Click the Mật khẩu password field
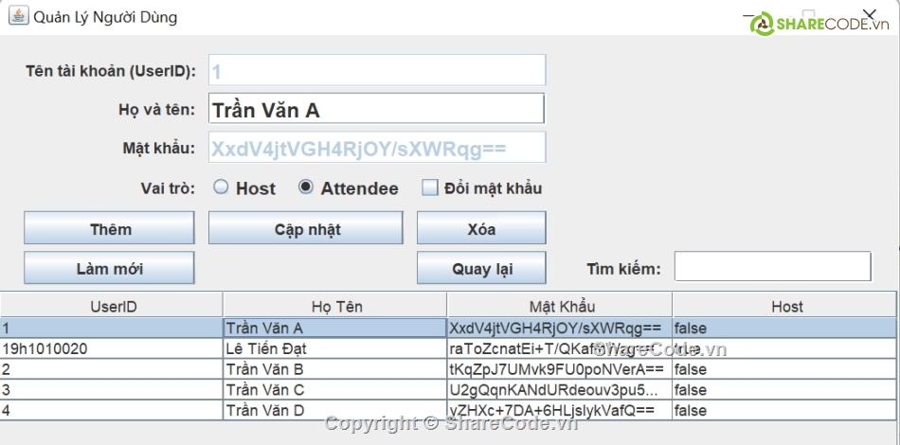The image size is (900, 445). coord(377,148)
